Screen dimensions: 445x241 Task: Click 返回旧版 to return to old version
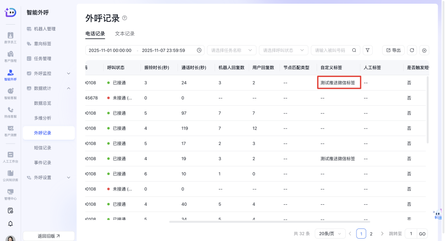[x=49, y=236]
